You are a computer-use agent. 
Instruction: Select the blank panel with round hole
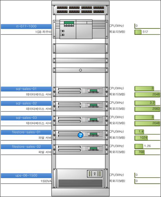80,70
